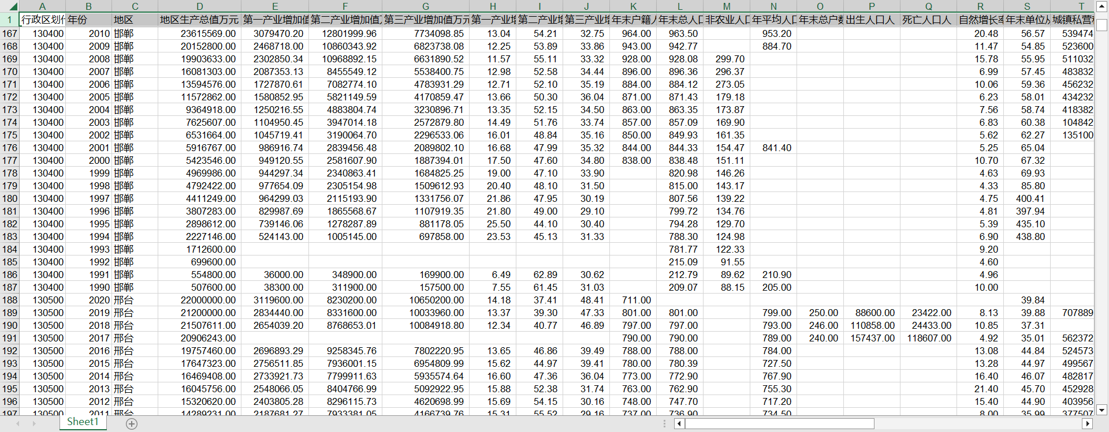Select cell containing 12801999.96
Screen dimensions: 1109x432
345,33
